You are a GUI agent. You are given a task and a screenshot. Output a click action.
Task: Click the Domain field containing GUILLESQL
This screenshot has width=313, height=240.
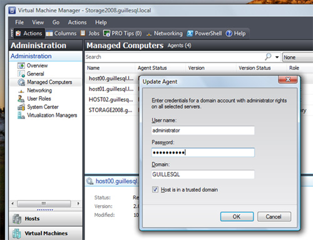[203, 174]
